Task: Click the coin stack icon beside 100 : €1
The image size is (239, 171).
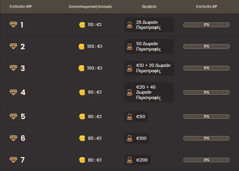Action: click(81, 68)
